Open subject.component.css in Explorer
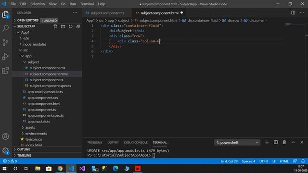The width and height of the screenshot is (308, 173). [47, 68]
